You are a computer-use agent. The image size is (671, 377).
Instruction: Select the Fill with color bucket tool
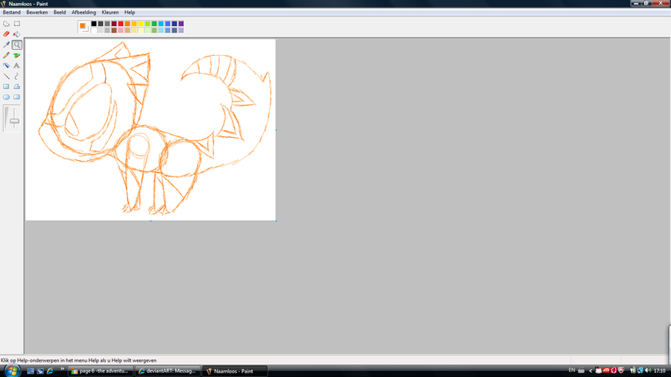point(16,34)
